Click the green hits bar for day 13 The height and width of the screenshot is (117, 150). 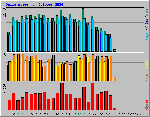coord(61,13)
